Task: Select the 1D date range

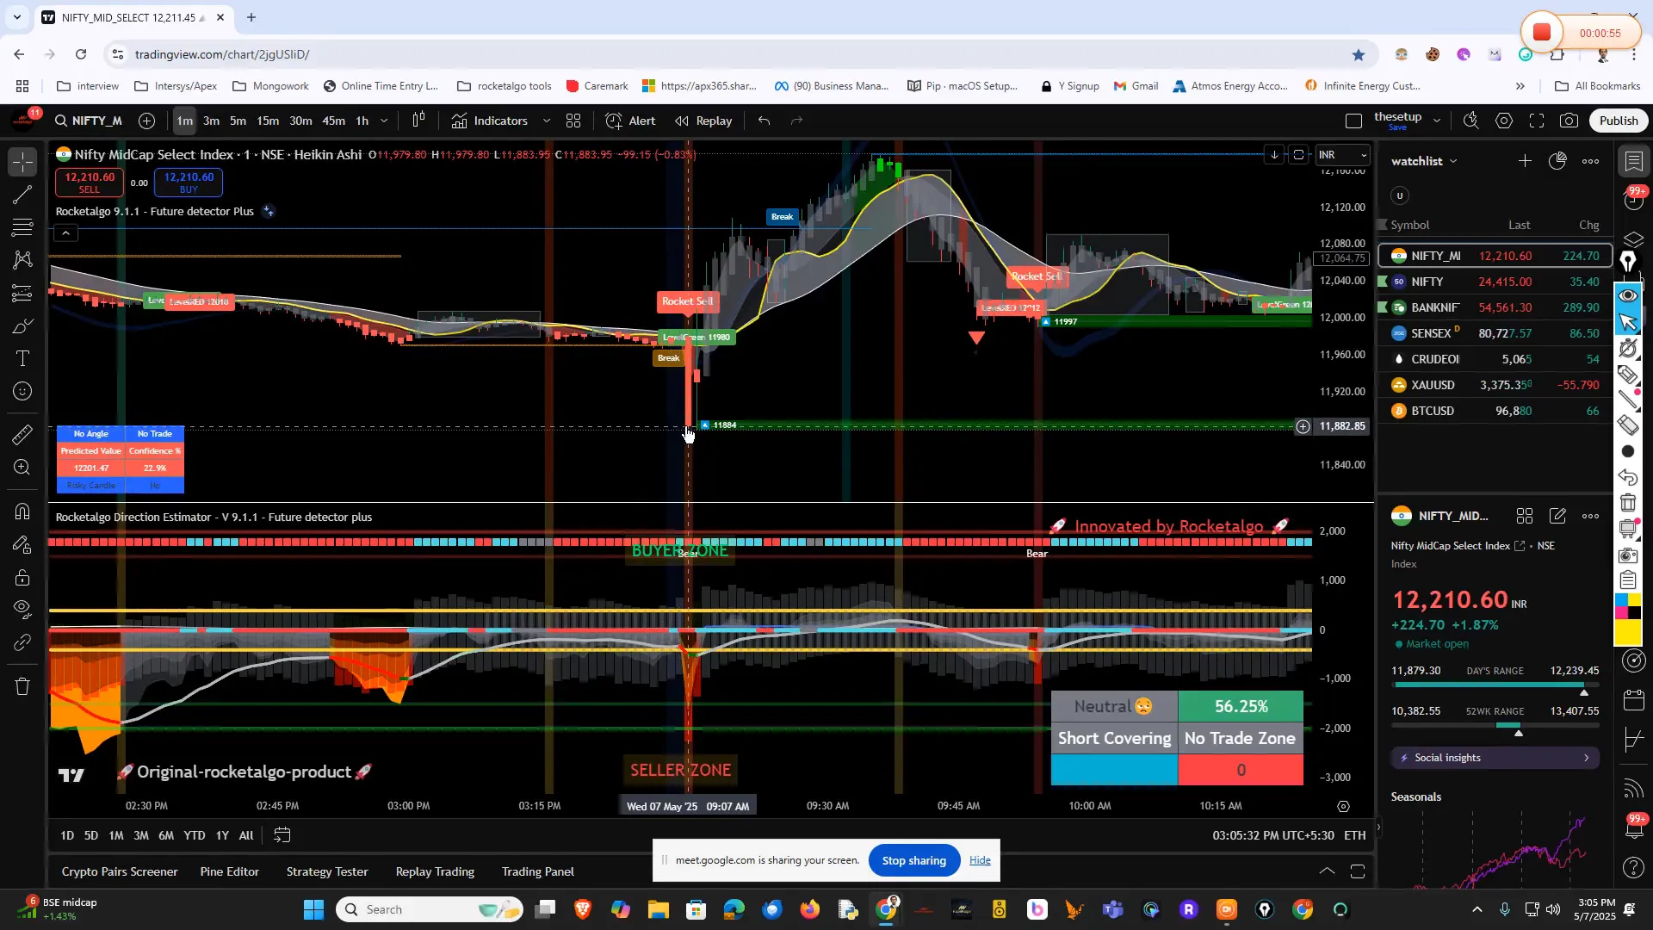Action: point(67,835)
